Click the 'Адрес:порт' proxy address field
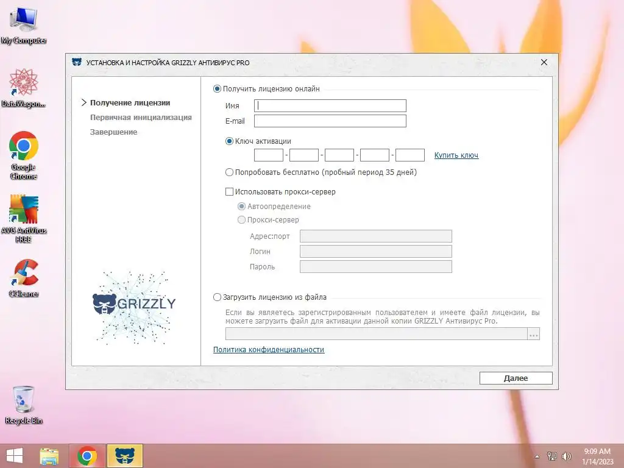 (375, 236)
